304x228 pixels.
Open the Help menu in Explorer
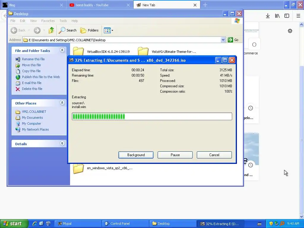click(75, 21)
